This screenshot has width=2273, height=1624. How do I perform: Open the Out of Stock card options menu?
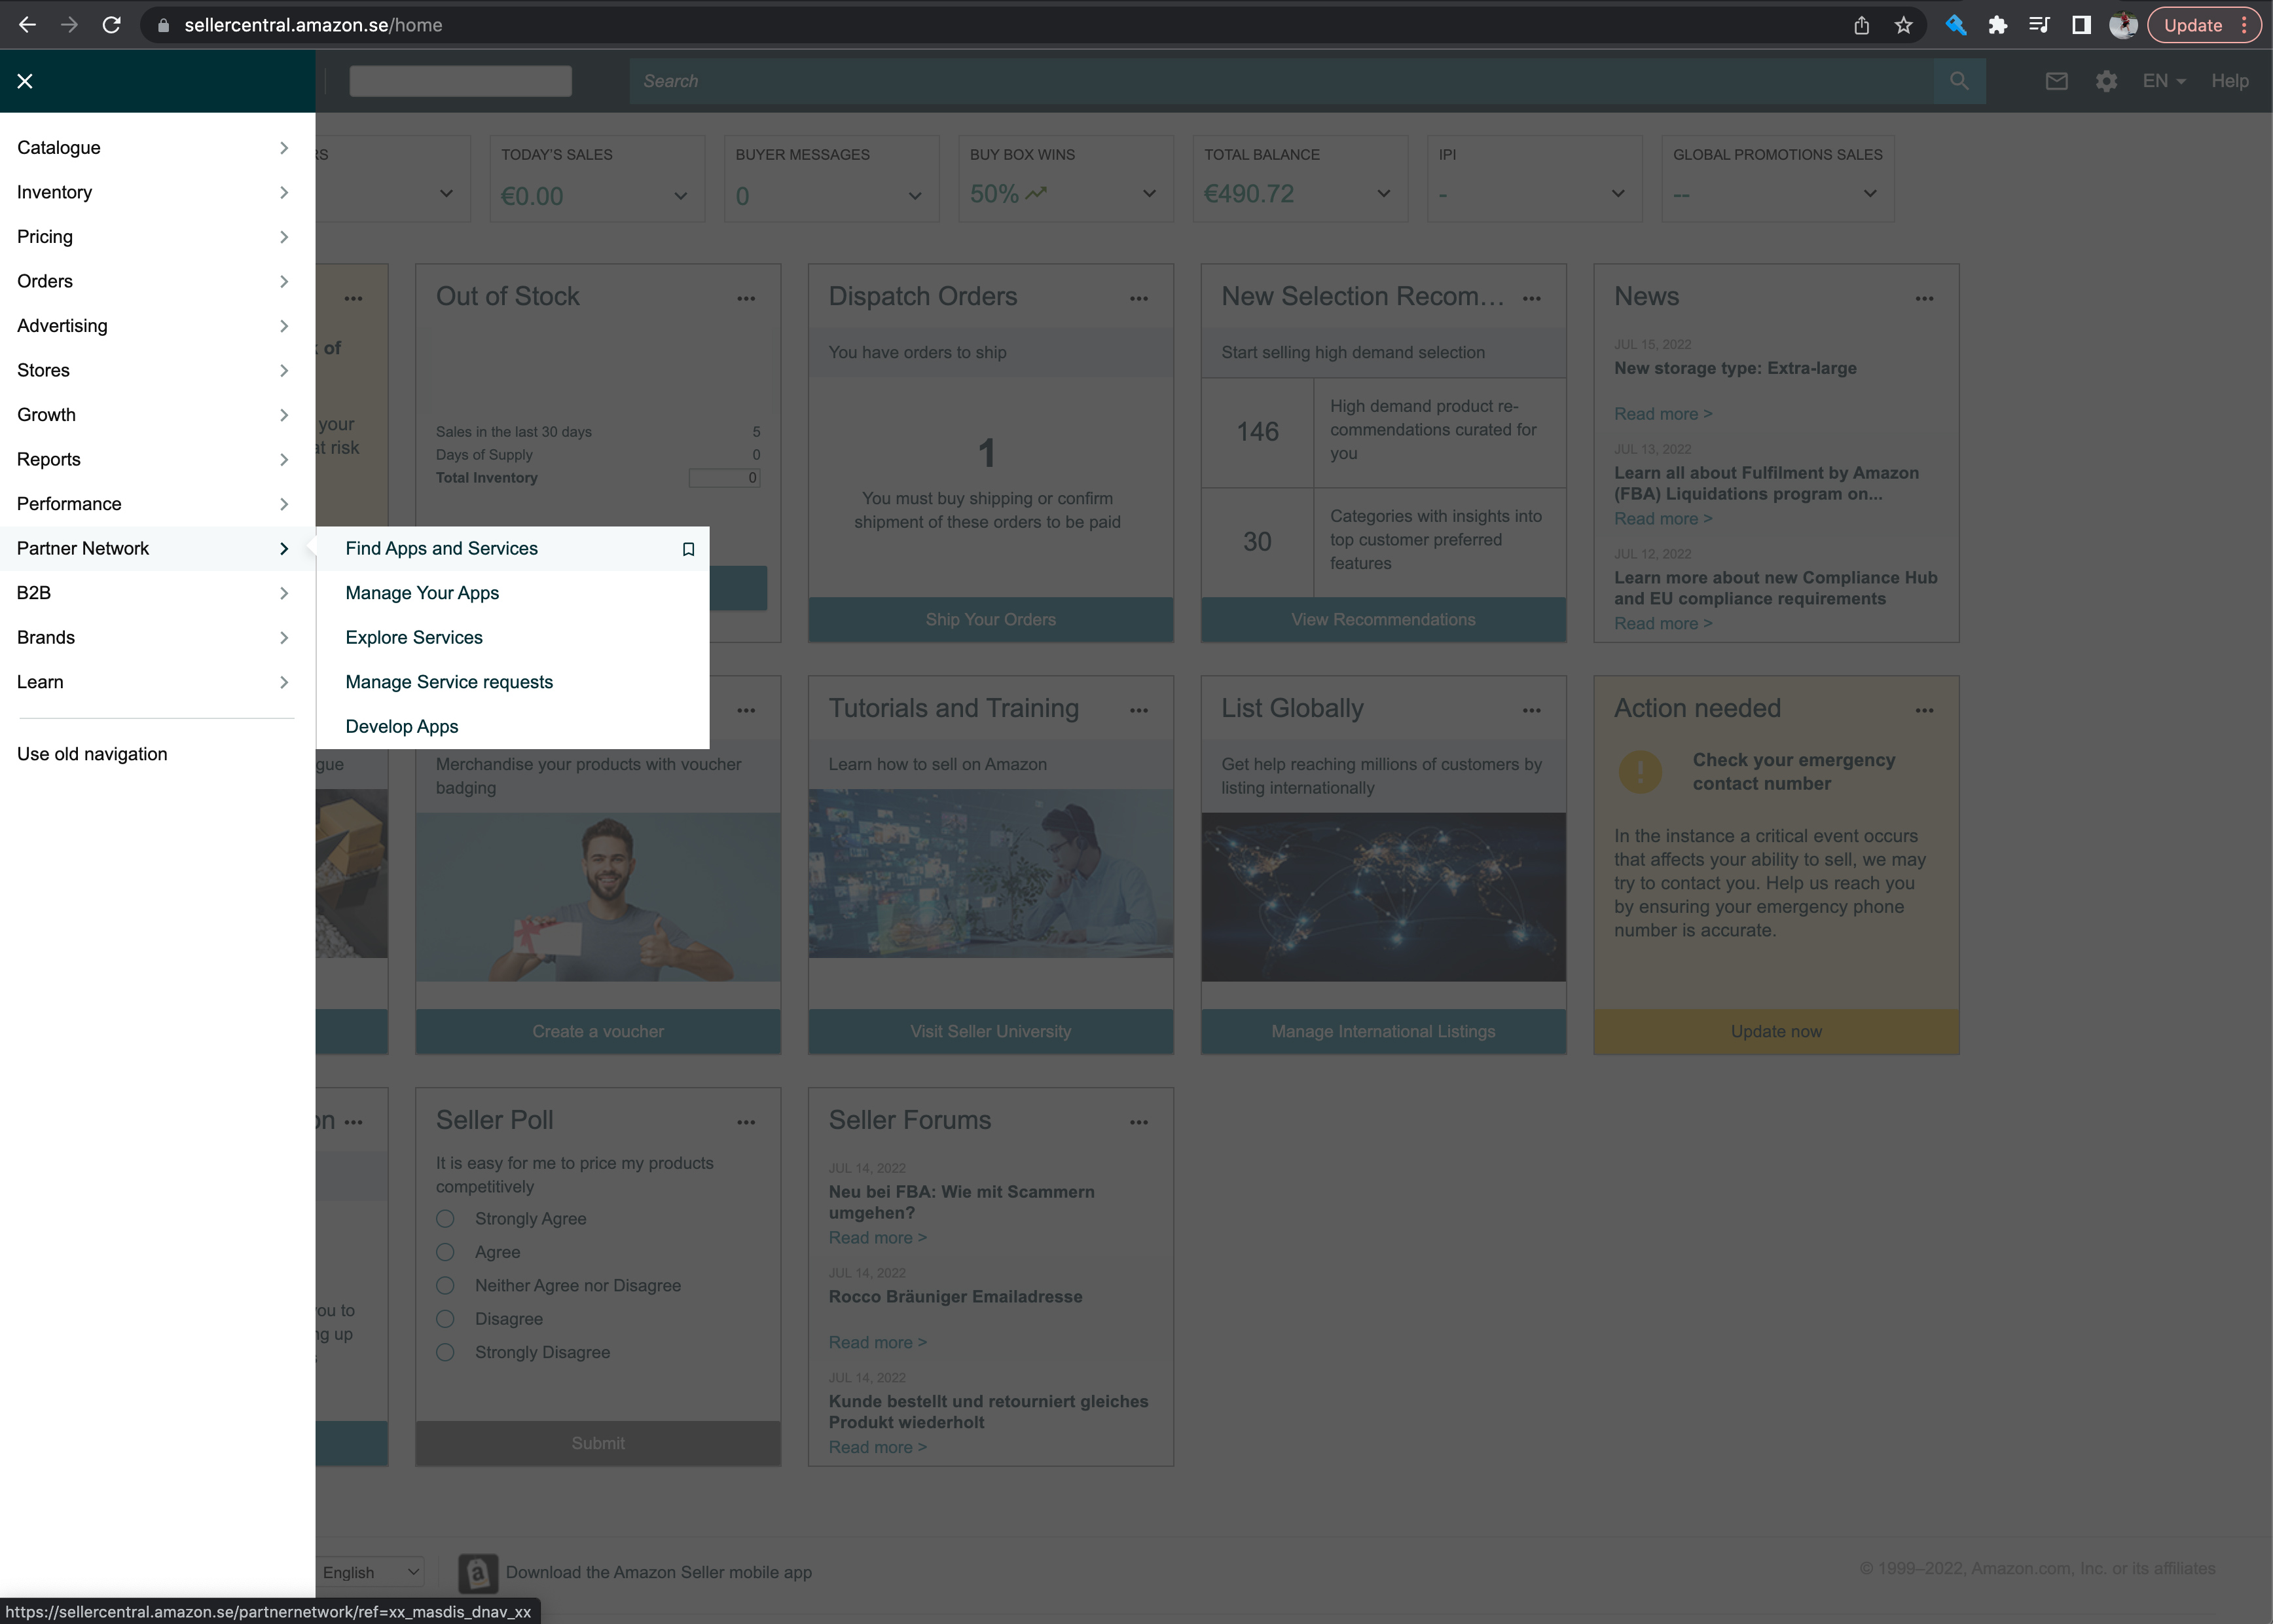(746, 298)
